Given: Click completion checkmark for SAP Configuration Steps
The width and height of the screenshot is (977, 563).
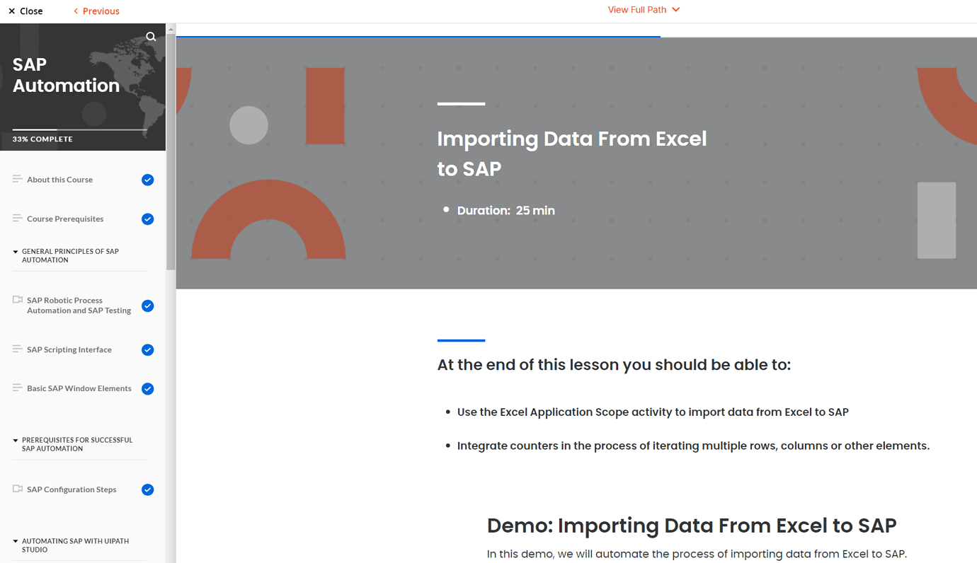Looking at the screenshot, I should pos(147,489).
